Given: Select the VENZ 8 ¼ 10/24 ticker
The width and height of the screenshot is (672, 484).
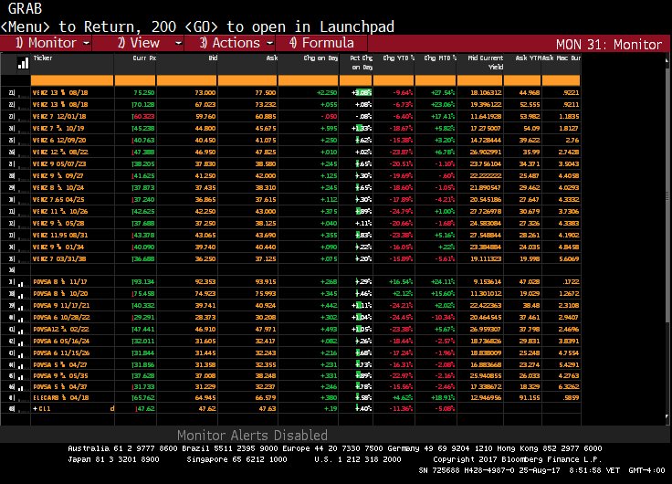Looking at the screenshot, I should click(x=58, y=188).
